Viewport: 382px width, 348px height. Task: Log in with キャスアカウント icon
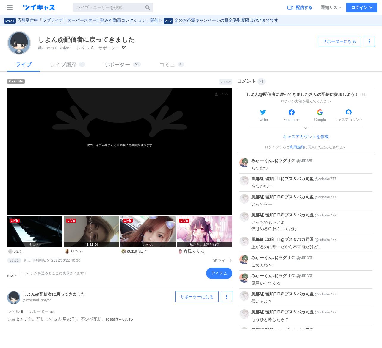(349, 112)
